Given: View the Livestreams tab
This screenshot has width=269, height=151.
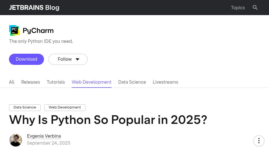Looking at the screenshot, I should point(165,82).
